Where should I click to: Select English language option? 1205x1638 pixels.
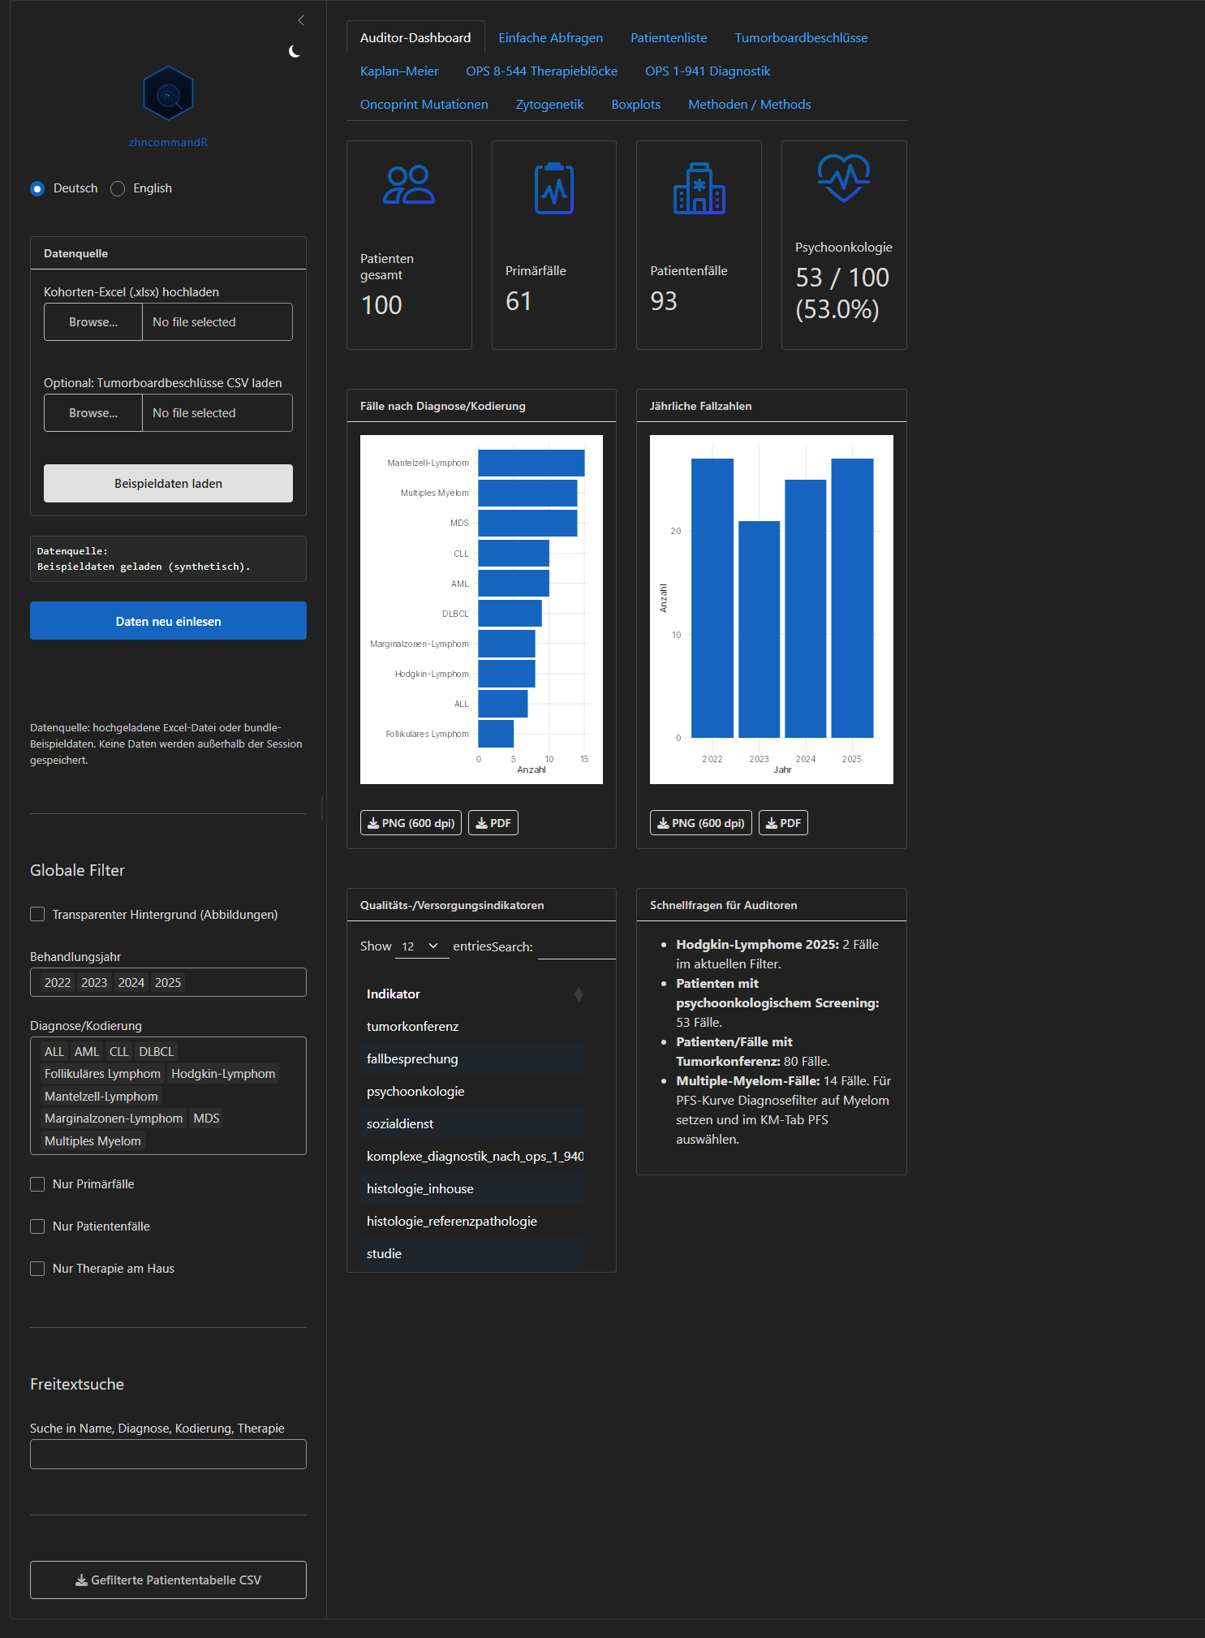118,188
